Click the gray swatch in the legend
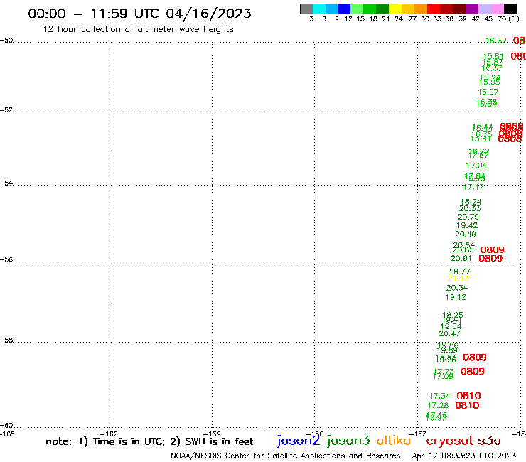 point(306,9)
